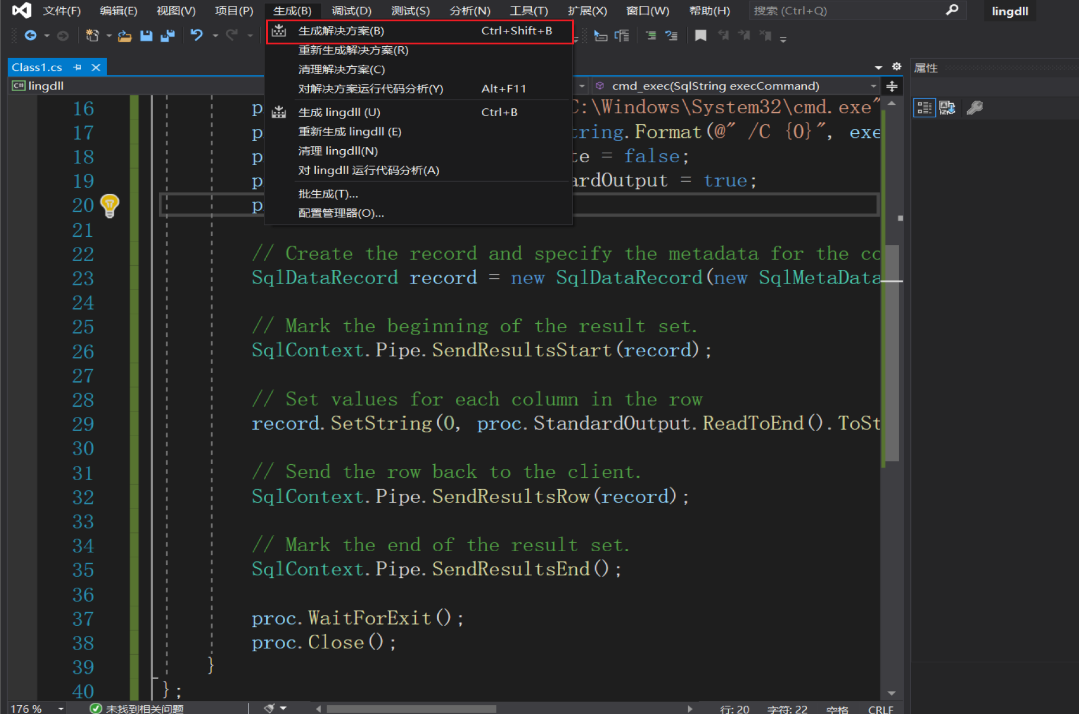Open the Navigate Backward history dropdown
Screen dimensions: 1079x714
47,36
